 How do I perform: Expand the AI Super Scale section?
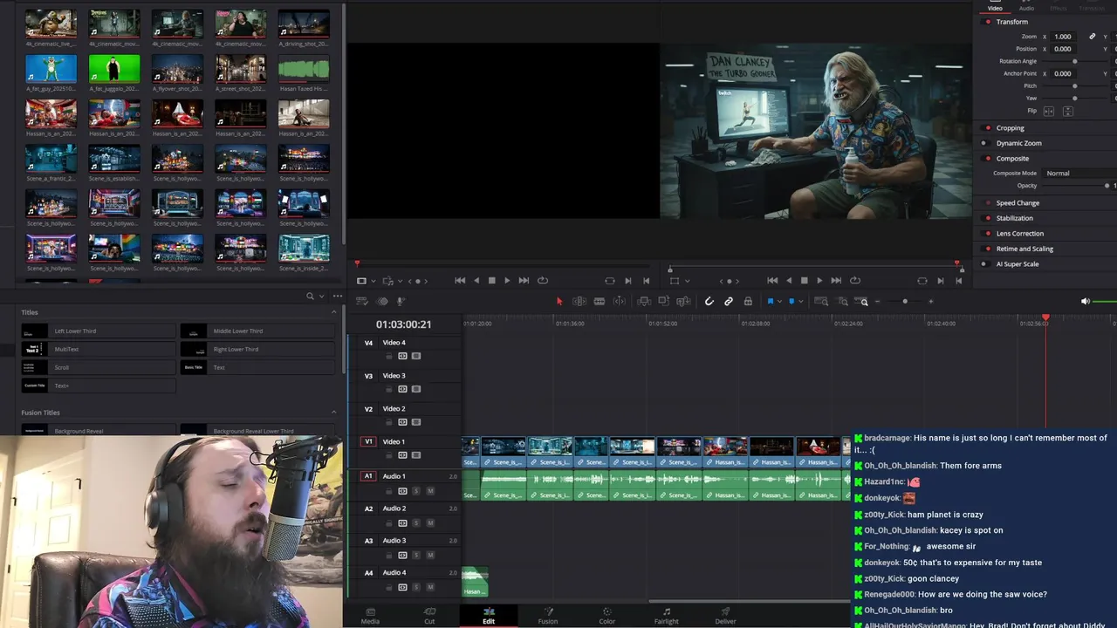pos(1018,264)
